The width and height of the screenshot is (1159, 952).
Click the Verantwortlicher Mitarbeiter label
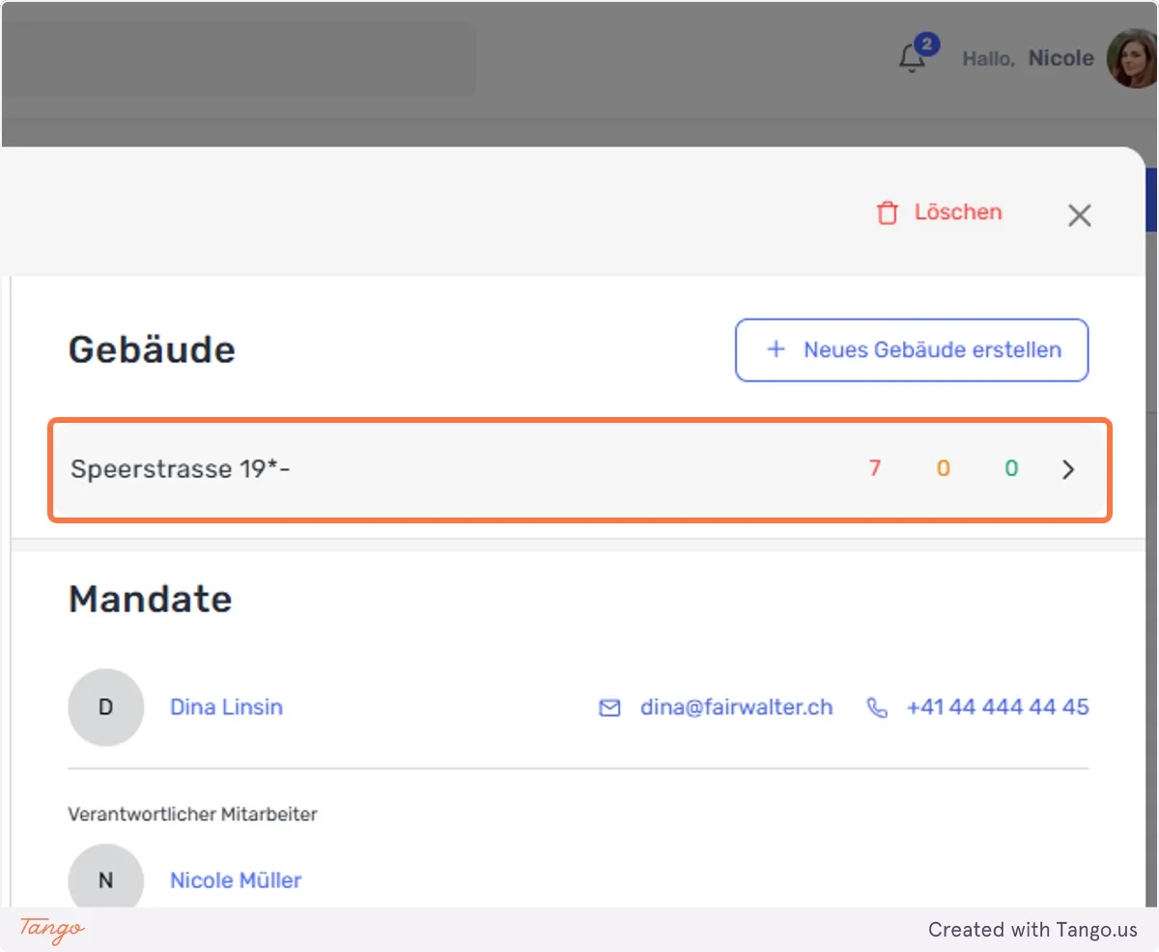pyautogui.click(x=192, y=815)
